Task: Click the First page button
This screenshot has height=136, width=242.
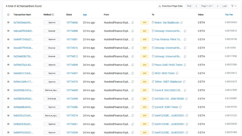Action: (189, 6)
